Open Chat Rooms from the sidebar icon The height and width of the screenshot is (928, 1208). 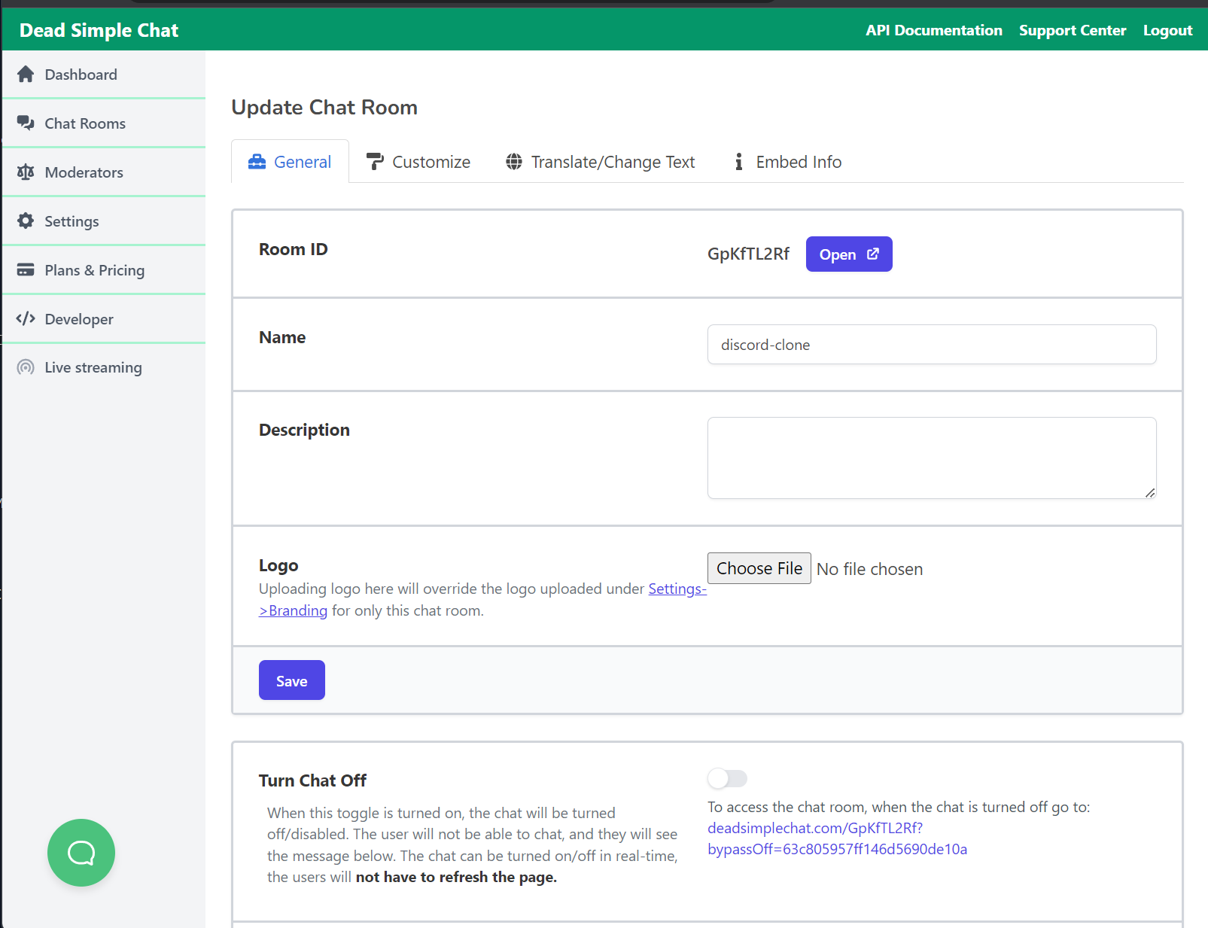click(x=26, y=123)
